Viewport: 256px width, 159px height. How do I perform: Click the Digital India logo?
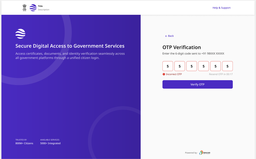205,153
